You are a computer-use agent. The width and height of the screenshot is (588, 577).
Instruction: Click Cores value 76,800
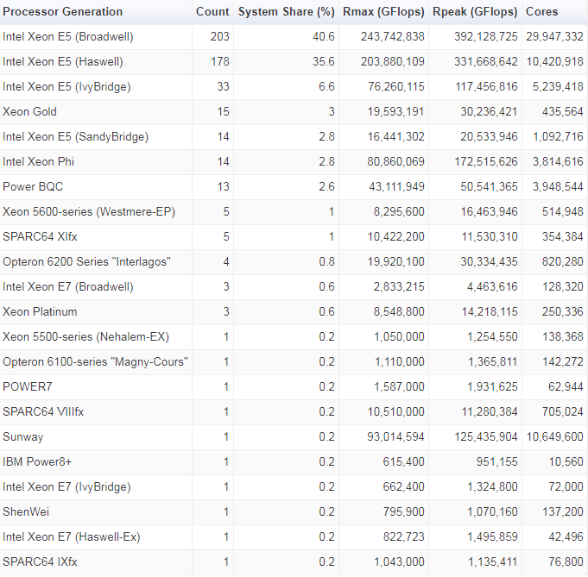(566, 562)
